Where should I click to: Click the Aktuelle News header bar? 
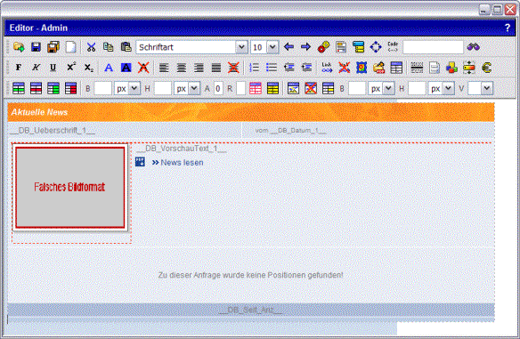click(251, 112)
